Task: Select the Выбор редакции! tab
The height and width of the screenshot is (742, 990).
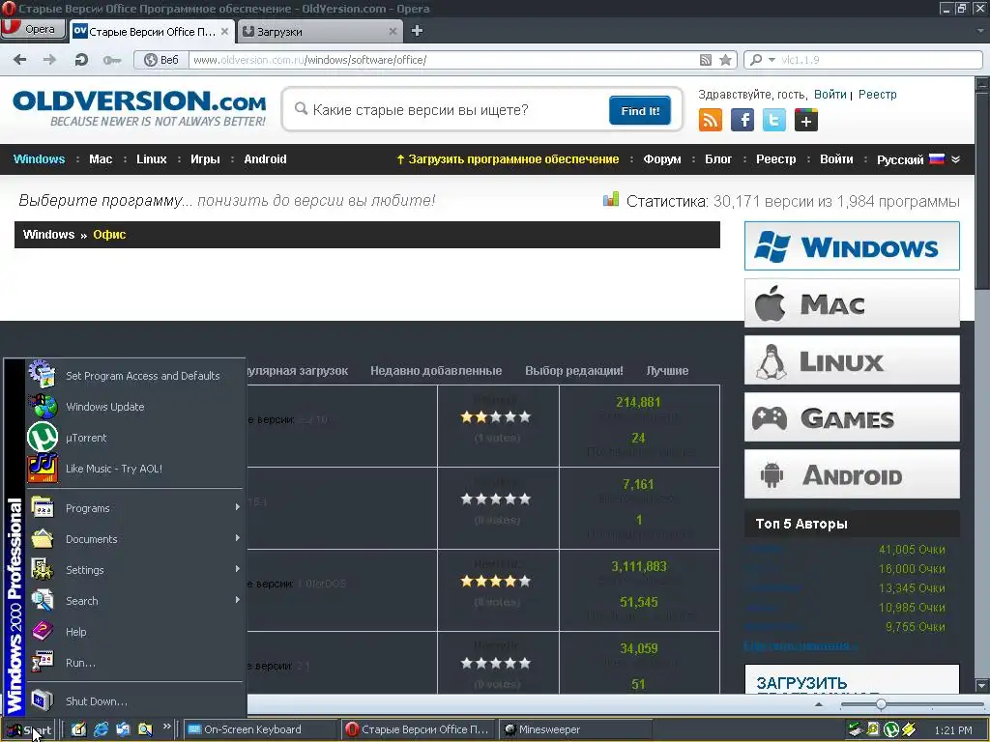Action: [574, 371]
